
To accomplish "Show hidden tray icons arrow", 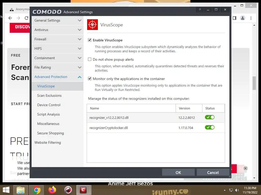I will coord(225,190).
